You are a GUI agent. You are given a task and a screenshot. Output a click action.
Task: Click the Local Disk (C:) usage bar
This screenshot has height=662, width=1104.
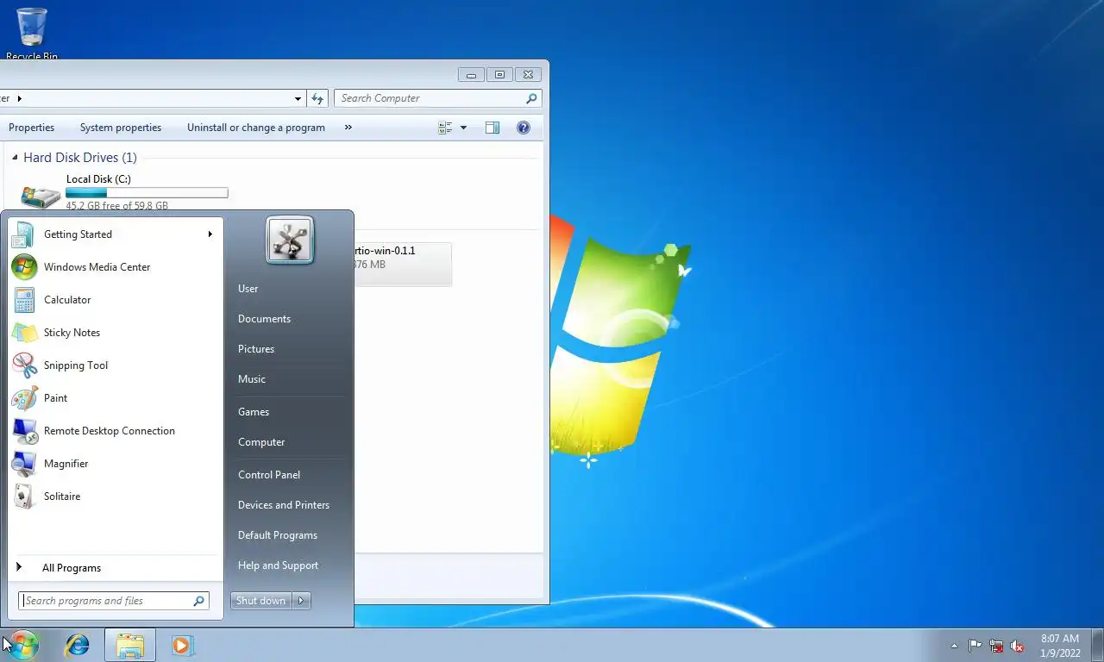[147, 193]
